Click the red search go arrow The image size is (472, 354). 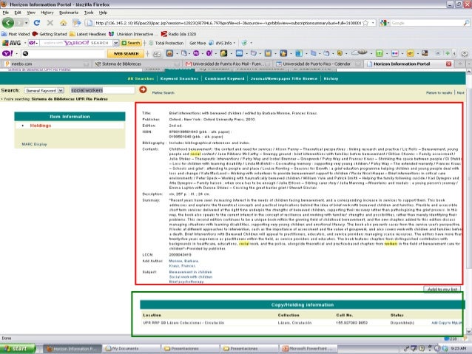[x=143, y=89]
